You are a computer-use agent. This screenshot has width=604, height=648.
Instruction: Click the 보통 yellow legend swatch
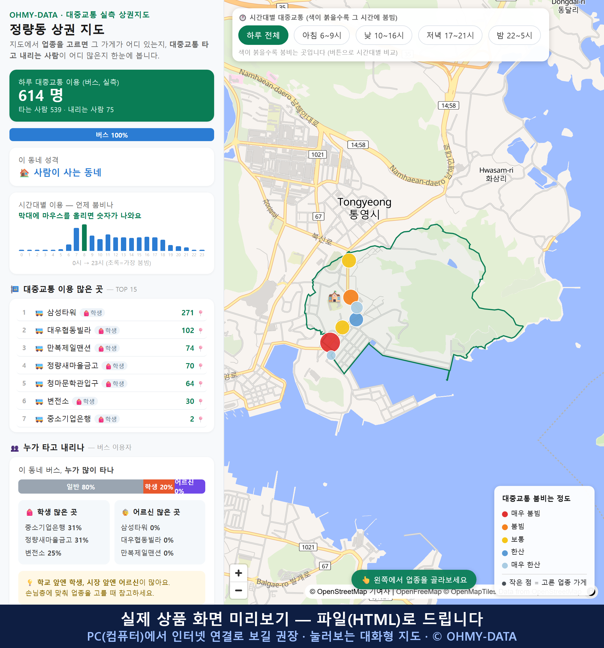point(505,540)
